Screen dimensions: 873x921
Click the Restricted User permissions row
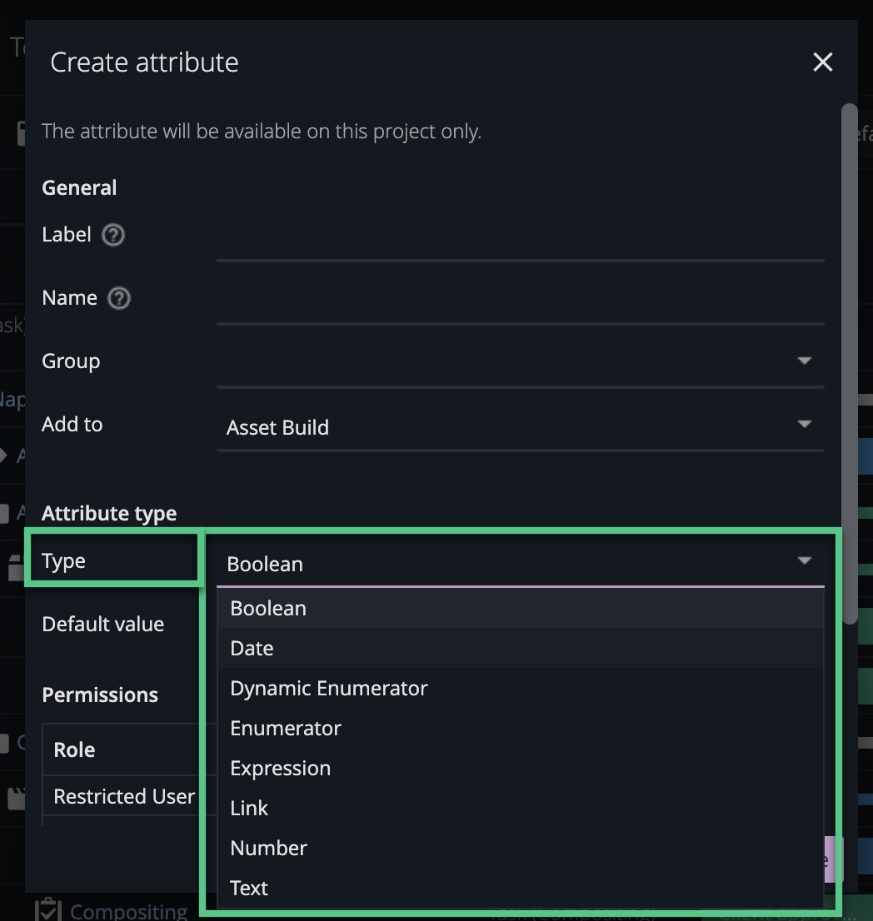[x=122, y=796]
